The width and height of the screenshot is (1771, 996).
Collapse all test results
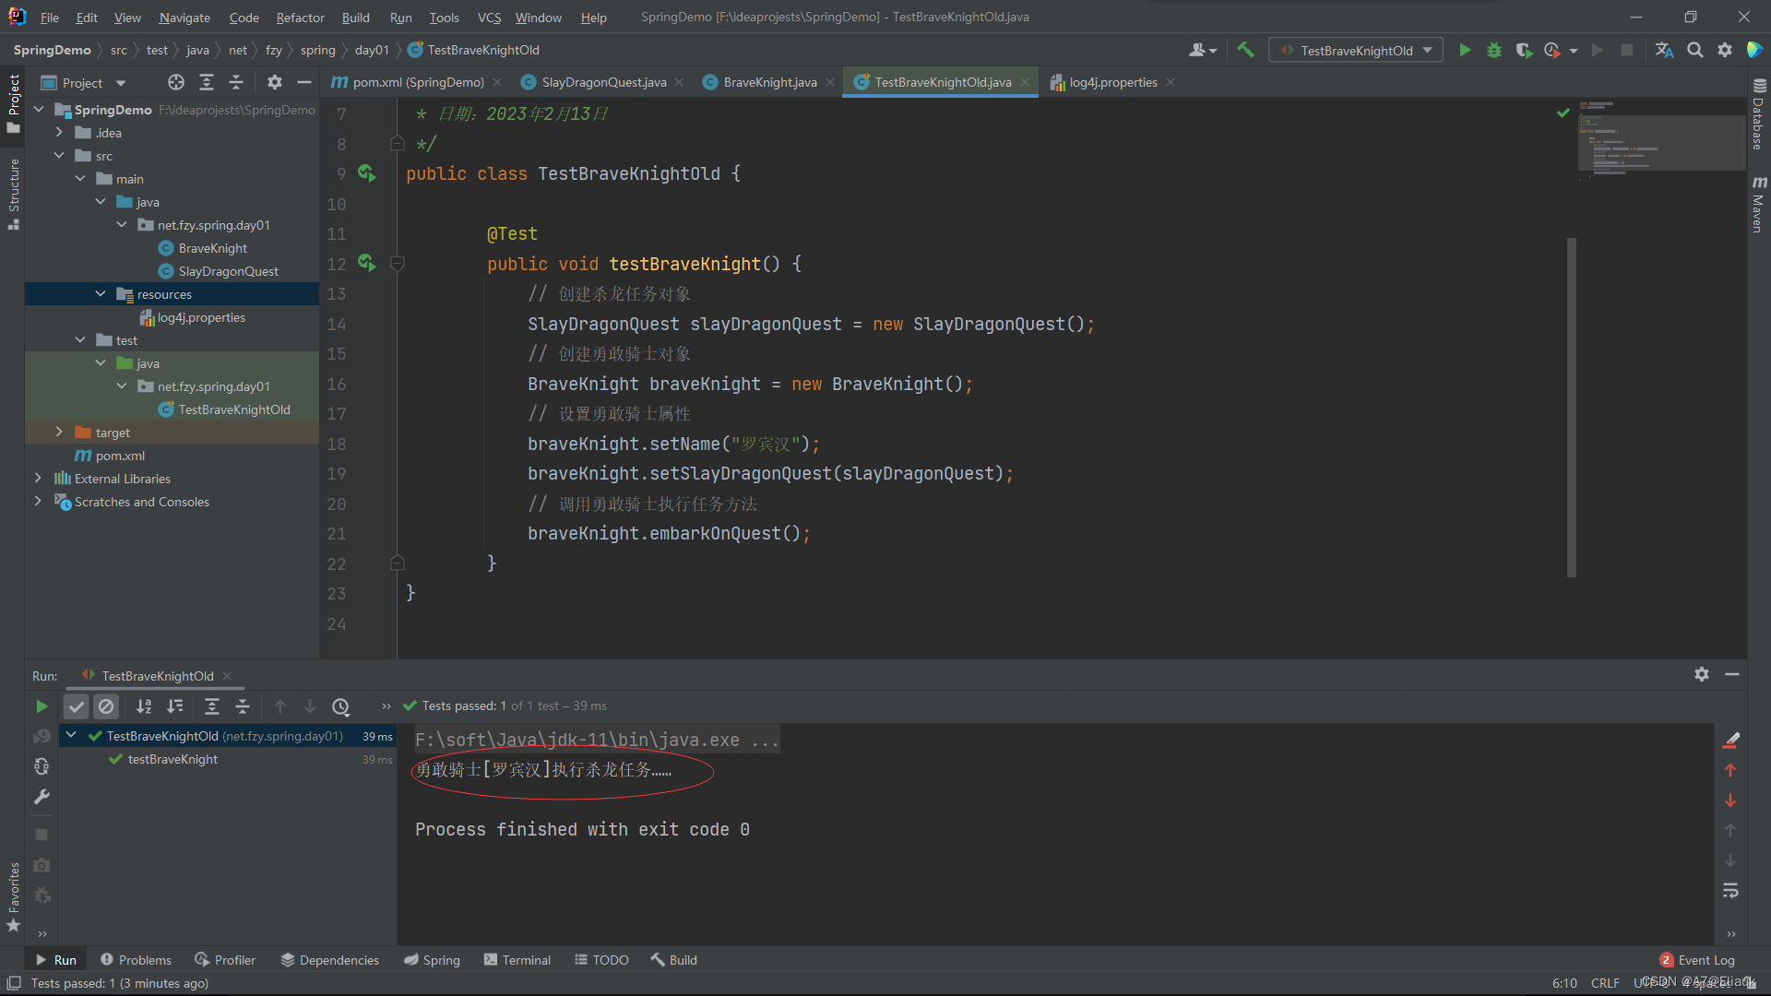(x=243, y=706)
